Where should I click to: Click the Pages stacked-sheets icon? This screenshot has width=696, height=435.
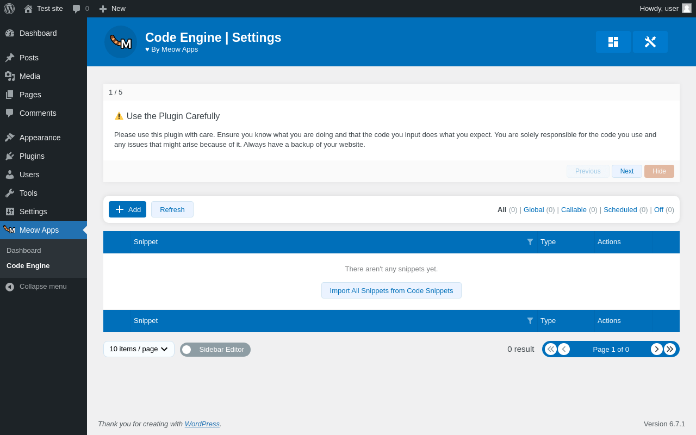10,95
